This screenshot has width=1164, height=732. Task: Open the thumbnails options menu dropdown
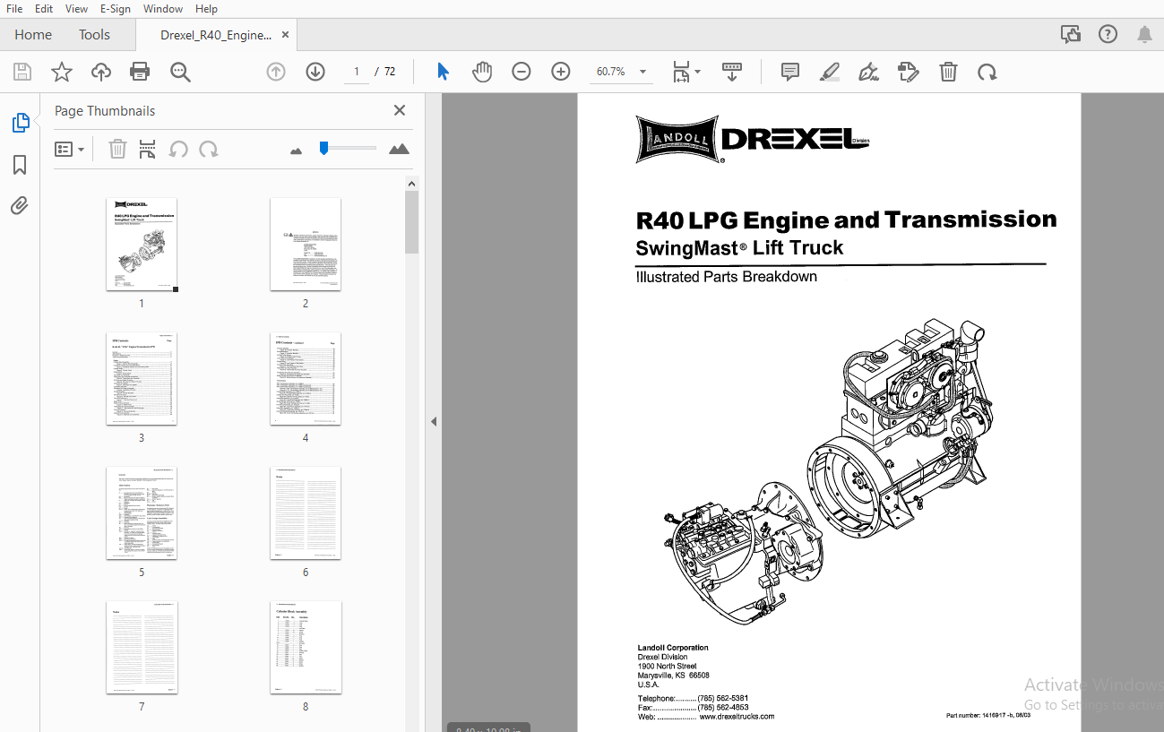[70, 150]
